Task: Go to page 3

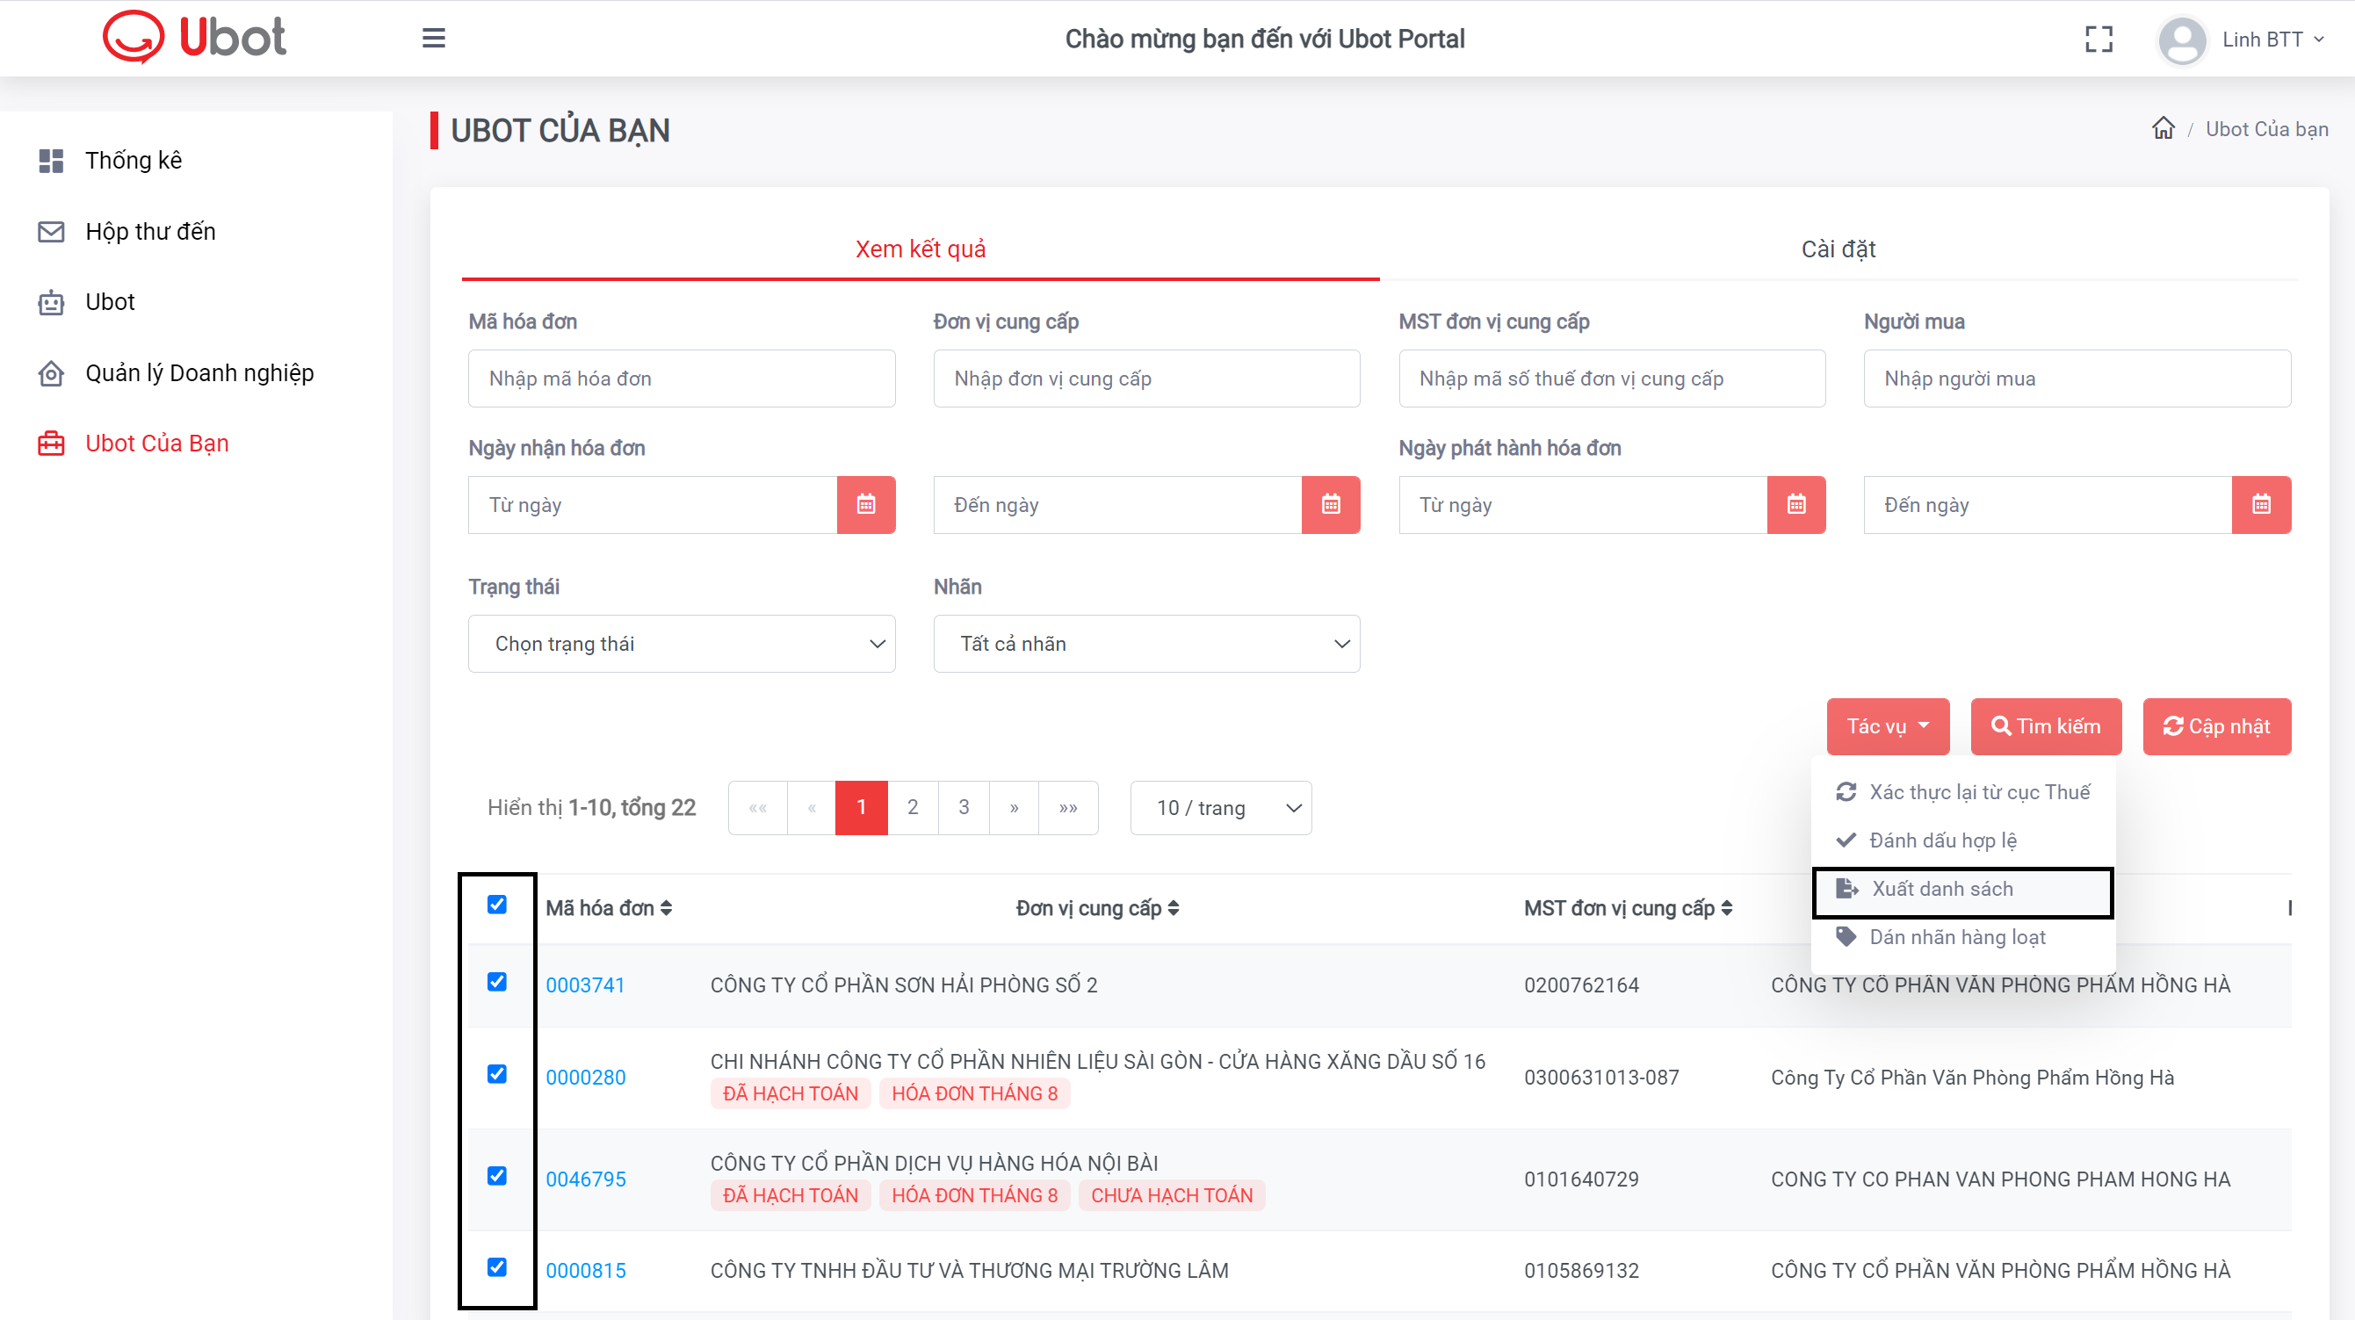Action: (x=964, y=807)
